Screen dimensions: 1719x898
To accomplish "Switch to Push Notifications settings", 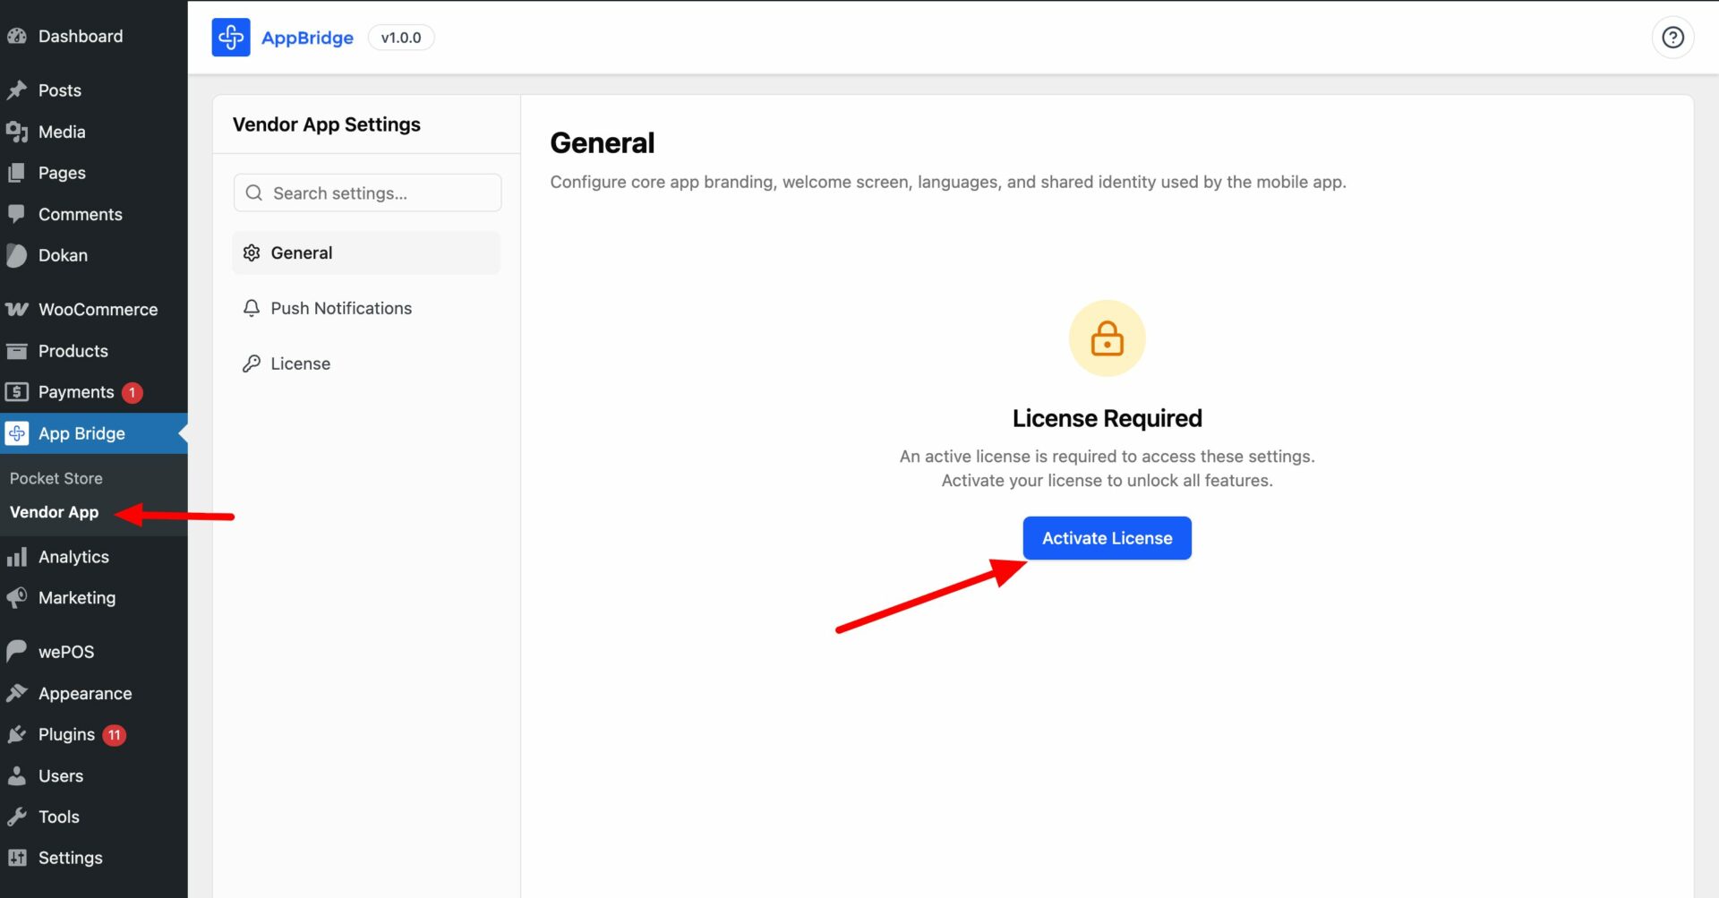I will tap(366, 309).
